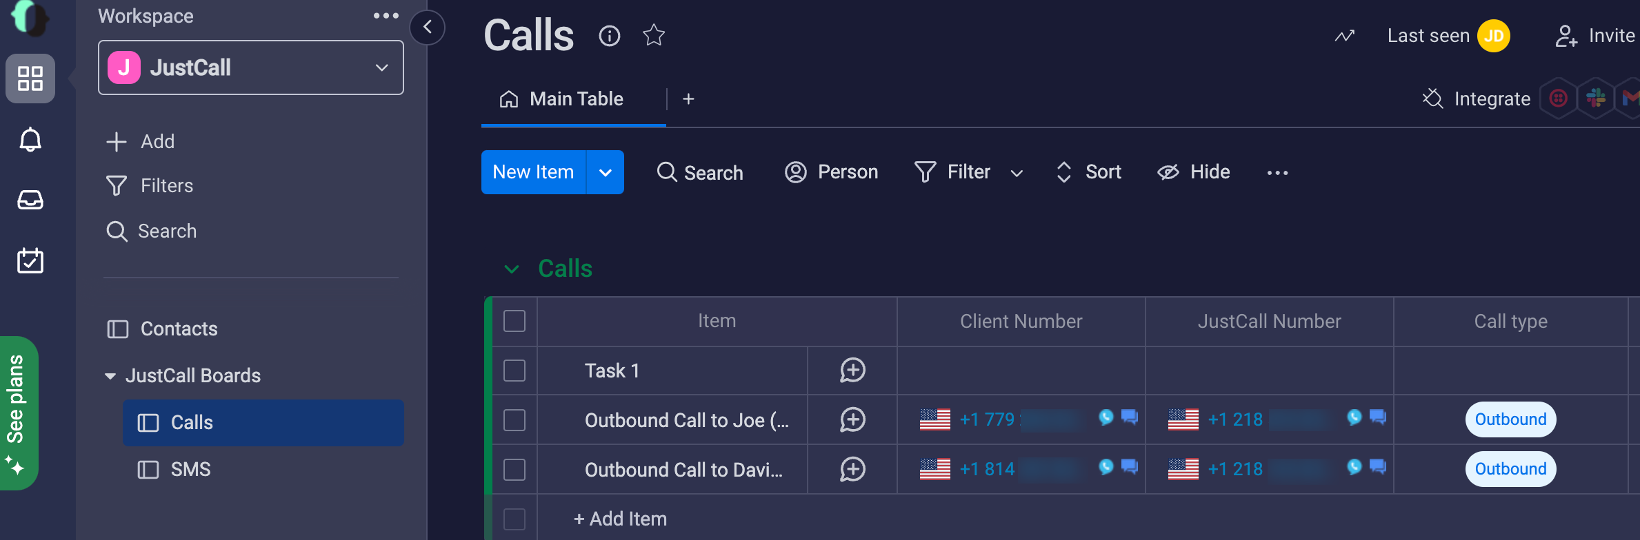Image resolution: width=1640 pixels, height=540 pixels.
Task: Click the Calls group green color bar
Action: [x=488, y=395]
